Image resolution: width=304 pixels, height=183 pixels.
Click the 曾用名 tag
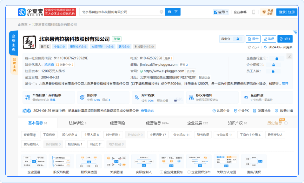[45, 47]
